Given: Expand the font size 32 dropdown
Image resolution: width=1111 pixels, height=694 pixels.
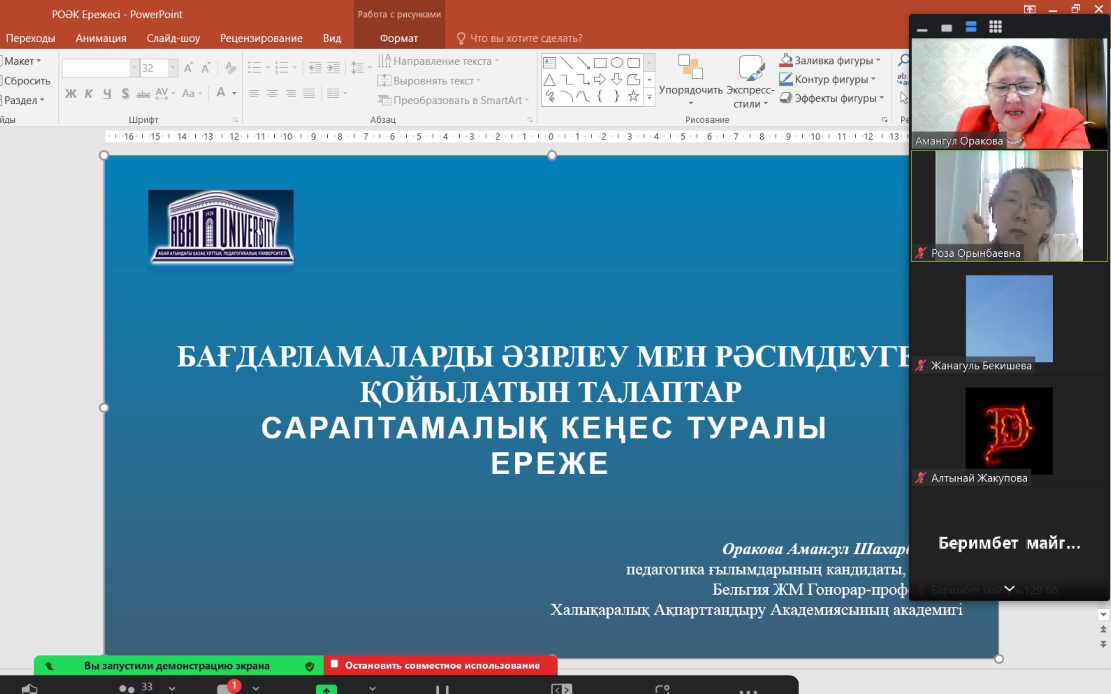Looking at the screenshot, I should (x=173, y=69).
